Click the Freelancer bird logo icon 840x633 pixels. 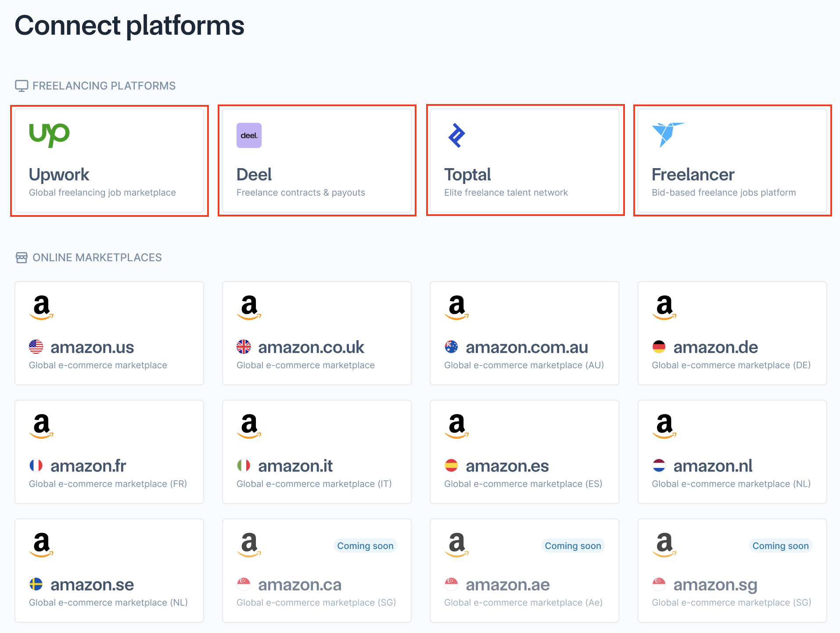pos(665,135)
